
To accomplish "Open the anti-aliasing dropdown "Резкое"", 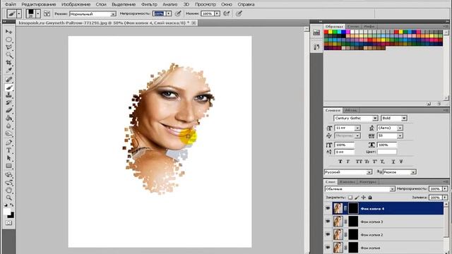I will tap(400, 172).
